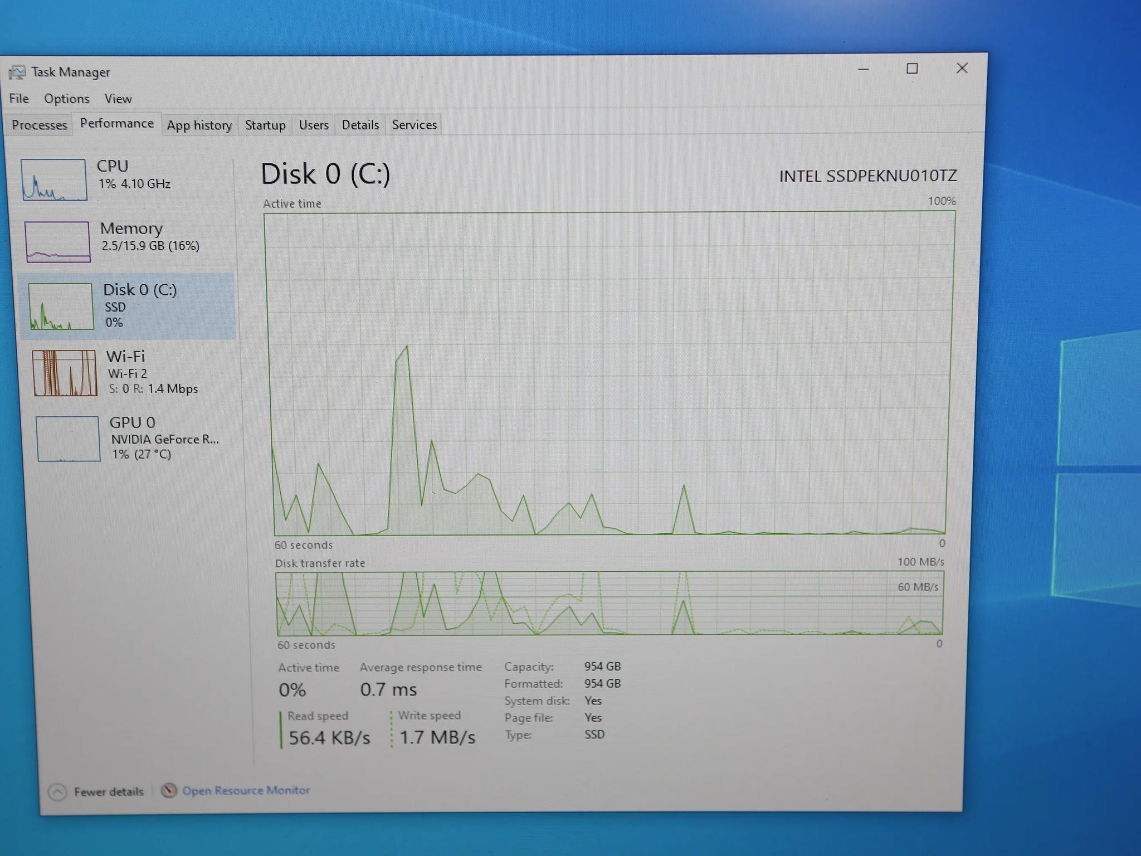
Task: Open the Options menu
Action: coord(67,99)
